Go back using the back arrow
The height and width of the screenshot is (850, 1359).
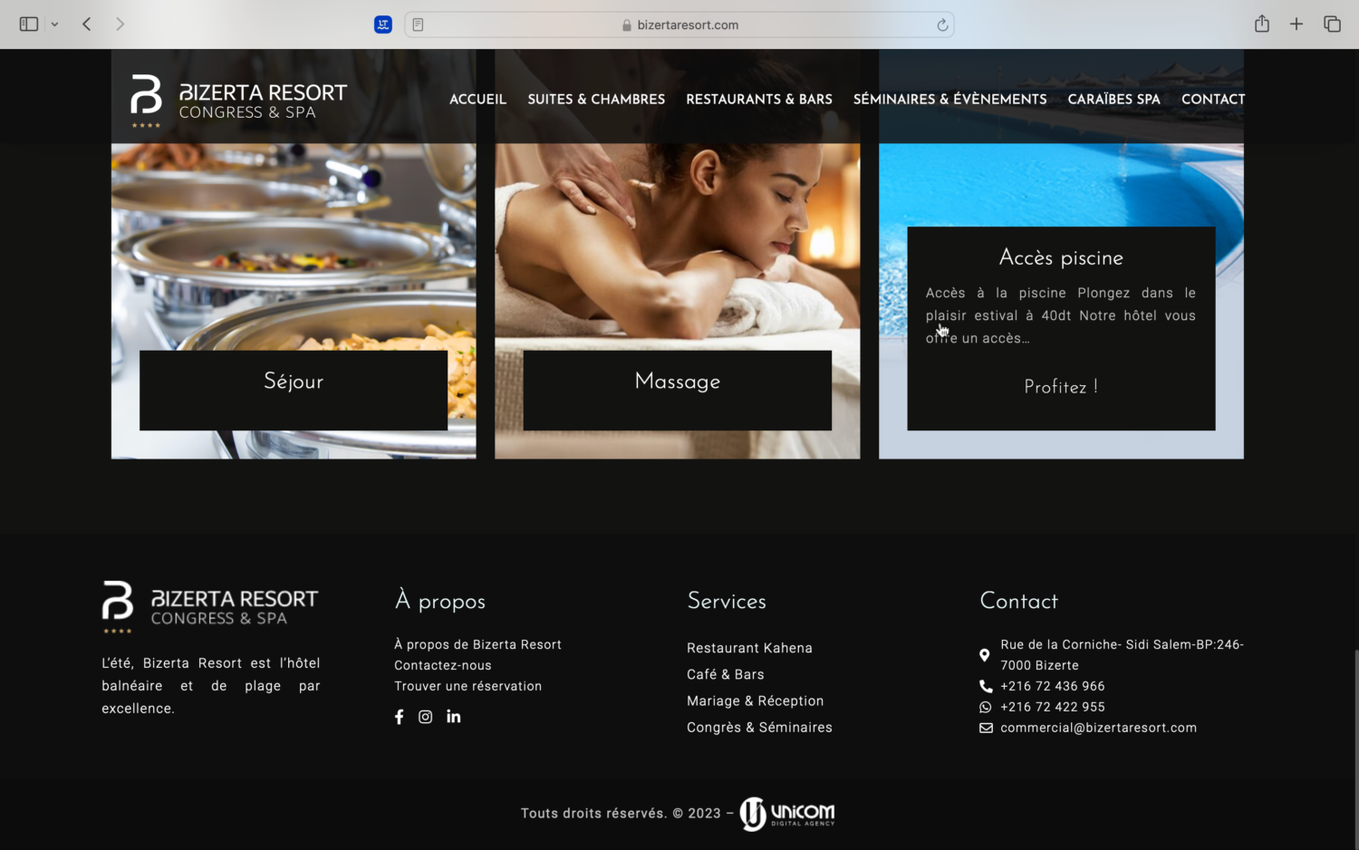(87, 24)
